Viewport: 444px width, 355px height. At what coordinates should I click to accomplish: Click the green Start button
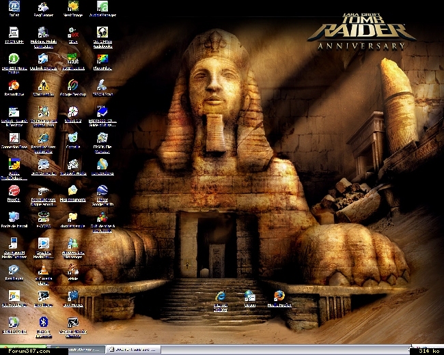pyautogui.click(x=23, y=347)
